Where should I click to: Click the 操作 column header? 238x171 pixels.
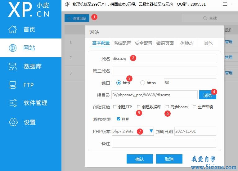(x=229, y=30)
